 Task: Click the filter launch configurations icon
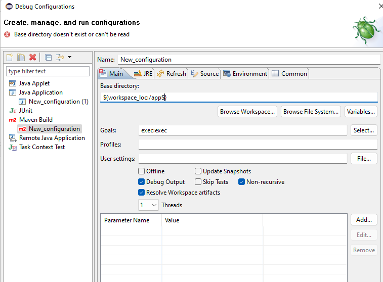coord(60,57)
